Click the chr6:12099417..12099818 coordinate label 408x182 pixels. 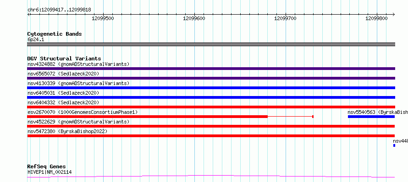coord(59,10)
